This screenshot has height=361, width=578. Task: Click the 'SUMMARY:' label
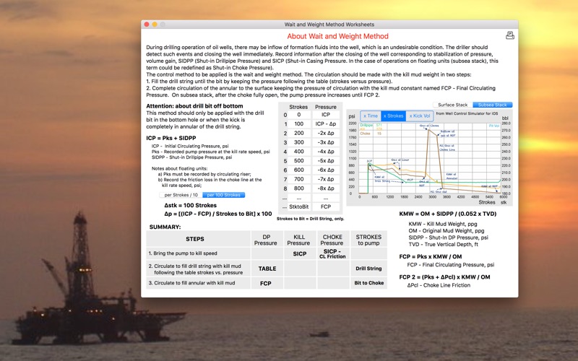(165, 227)
